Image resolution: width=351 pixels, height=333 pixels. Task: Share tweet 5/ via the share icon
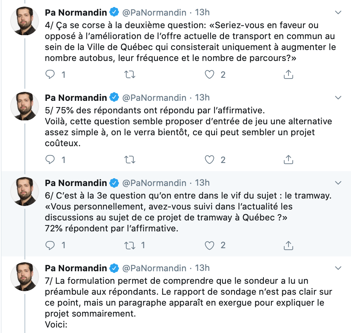point(288,160)
